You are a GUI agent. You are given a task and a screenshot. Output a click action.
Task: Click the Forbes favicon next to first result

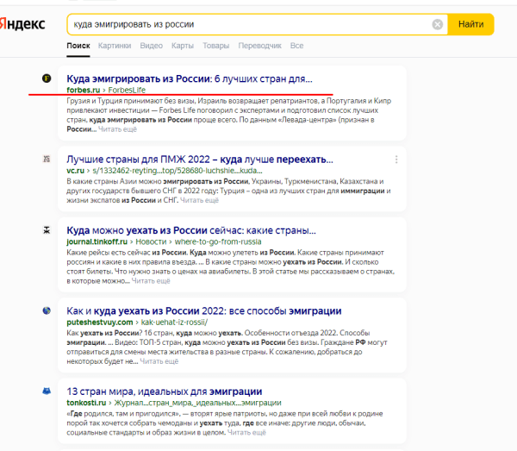tap(47, 79)
